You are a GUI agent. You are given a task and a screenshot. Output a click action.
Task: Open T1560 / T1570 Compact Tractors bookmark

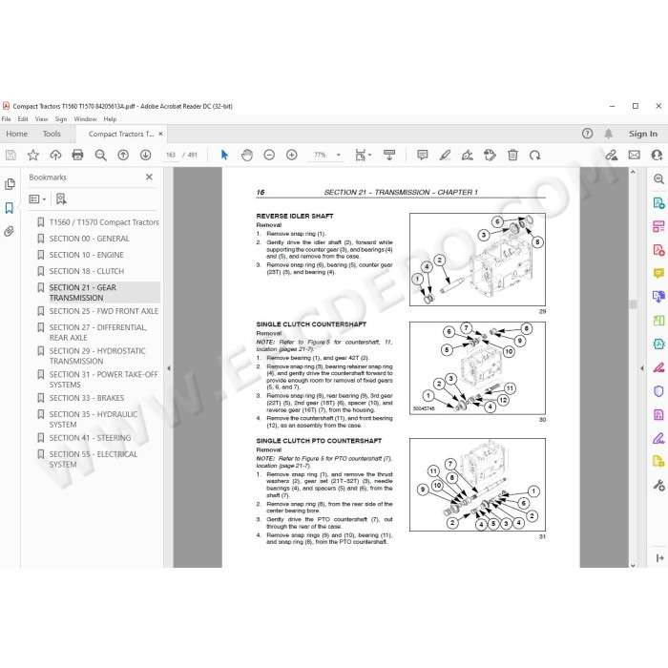104,222
